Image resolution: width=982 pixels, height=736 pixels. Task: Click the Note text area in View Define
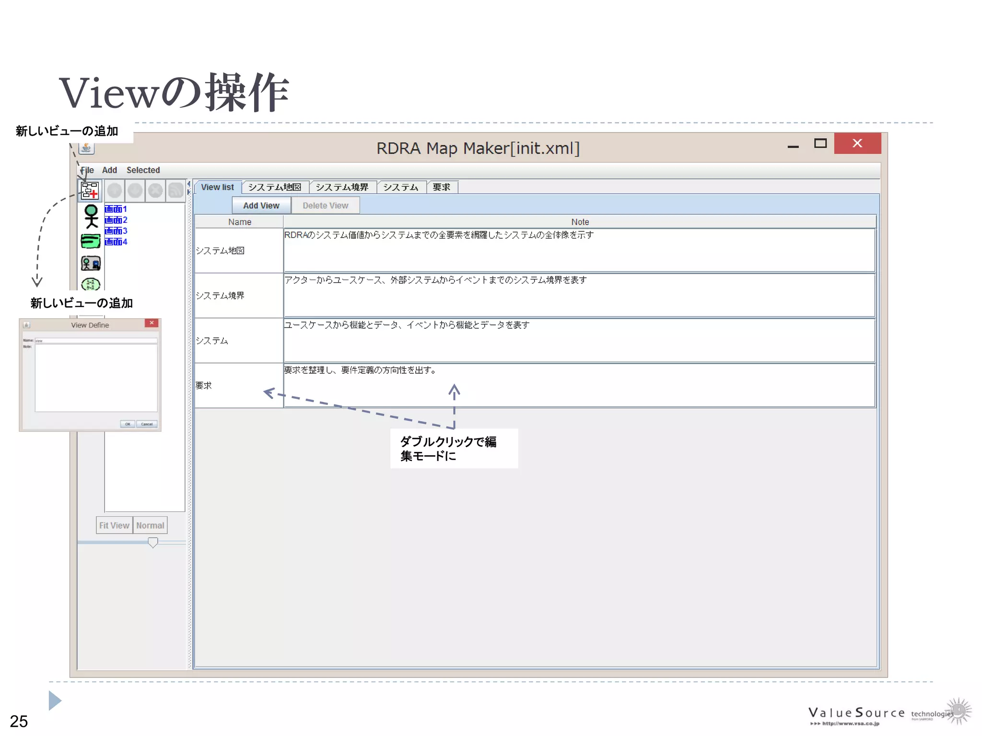[96, 378]
